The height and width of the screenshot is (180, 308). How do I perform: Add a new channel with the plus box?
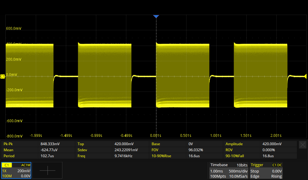pyautogui.click(x=48, y=170)
